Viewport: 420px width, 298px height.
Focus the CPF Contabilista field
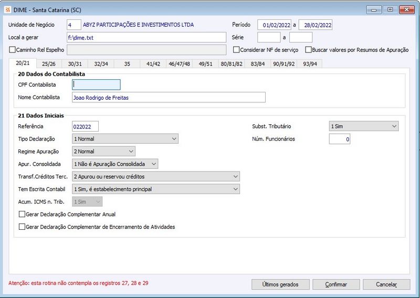coord(96,84)
